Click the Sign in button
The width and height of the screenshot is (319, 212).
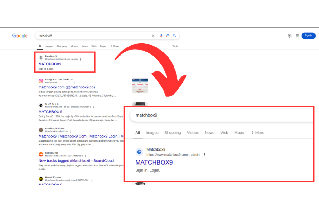pyautogui.click(x=308, y=36)
